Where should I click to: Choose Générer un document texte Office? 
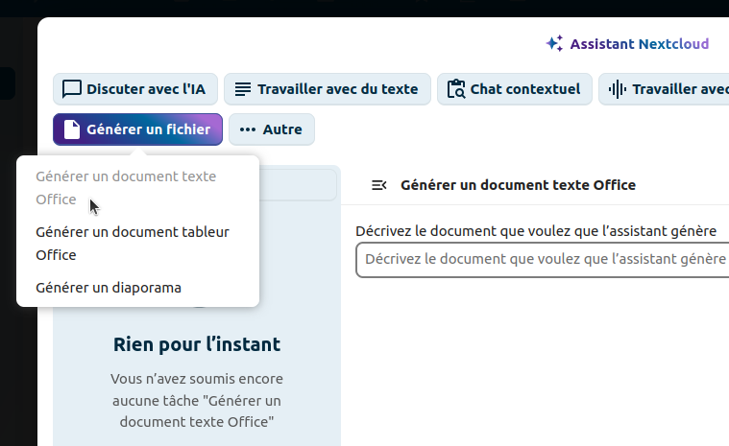[137, 188]
